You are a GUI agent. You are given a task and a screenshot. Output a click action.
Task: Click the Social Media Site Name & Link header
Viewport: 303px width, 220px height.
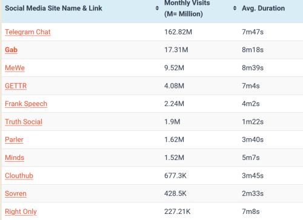click(53, 8)
